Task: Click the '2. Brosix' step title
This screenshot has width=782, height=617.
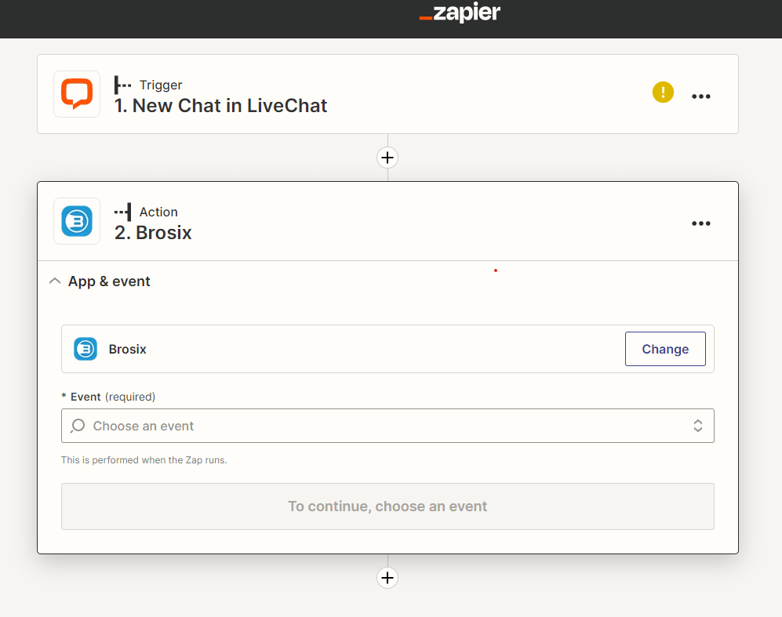Action: (x=153, y=233)
